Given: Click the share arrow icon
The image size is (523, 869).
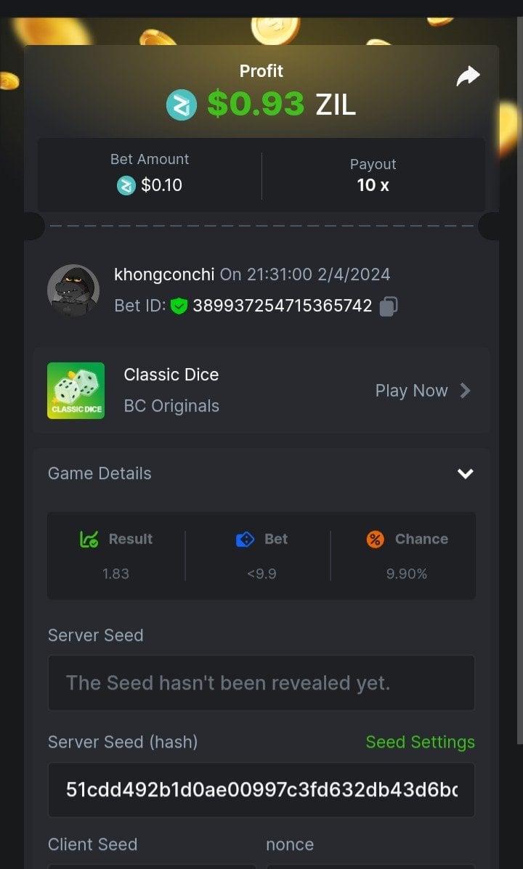Looking at the screenshot, I should click(x=468, y=76).
